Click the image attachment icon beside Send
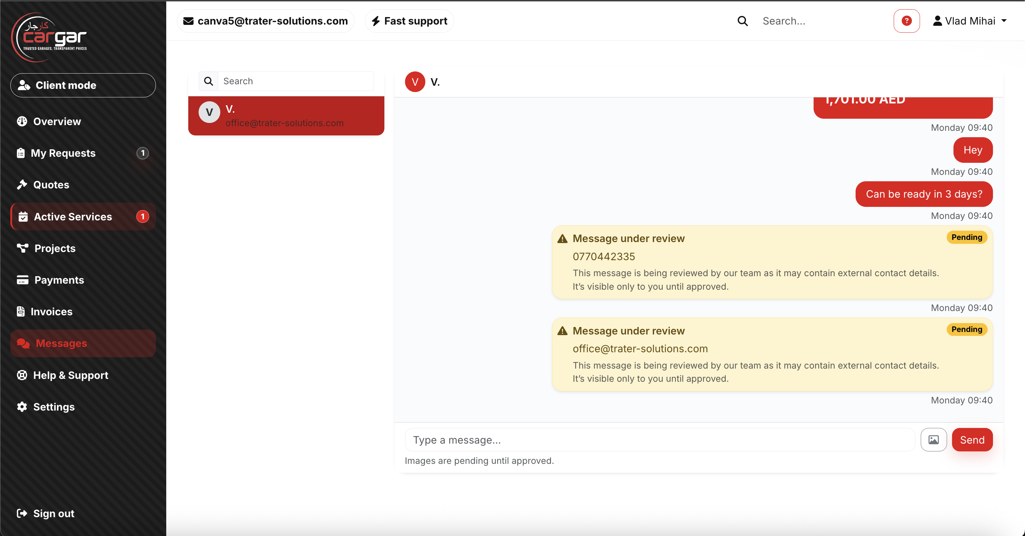This screenshot has height=536, width=1025. pyautogui.click(x=934, y=439)
